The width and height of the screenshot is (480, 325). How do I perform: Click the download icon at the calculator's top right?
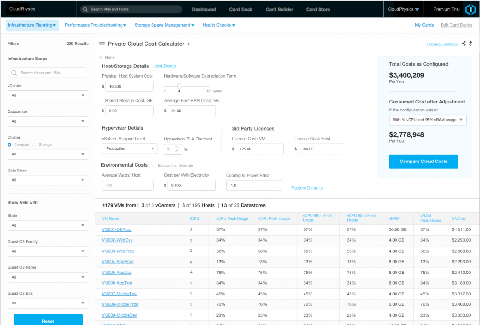(470, 43)
